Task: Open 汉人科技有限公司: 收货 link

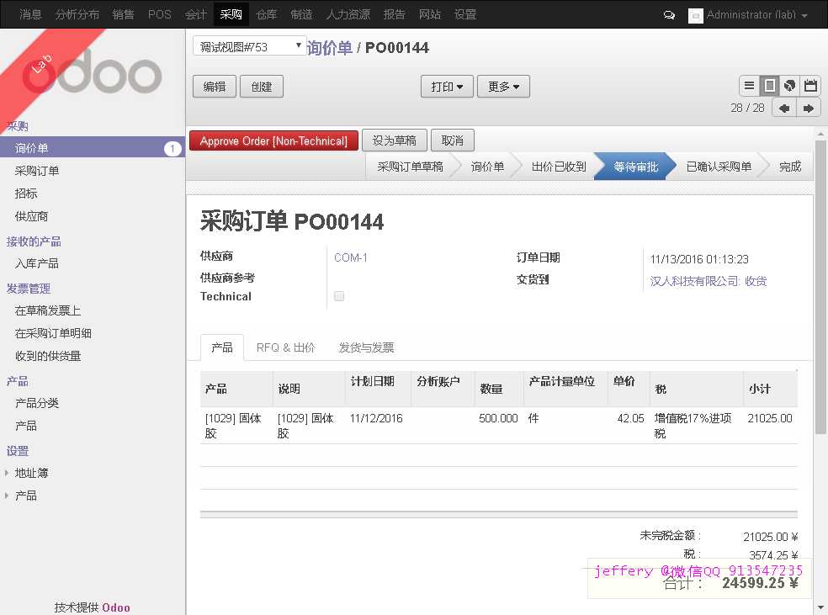Action: 709,281
